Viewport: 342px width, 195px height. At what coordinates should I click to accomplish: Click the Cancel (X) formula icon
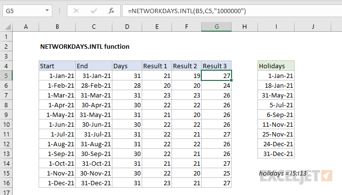(76, 11)
